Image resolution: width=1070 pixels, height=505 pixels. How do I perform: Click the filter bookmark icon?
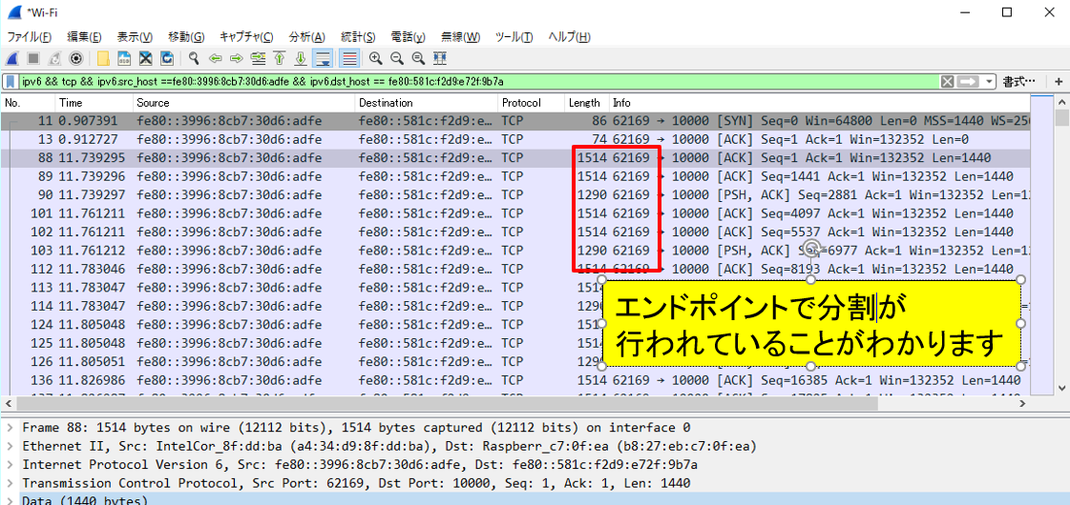(10, 82)
